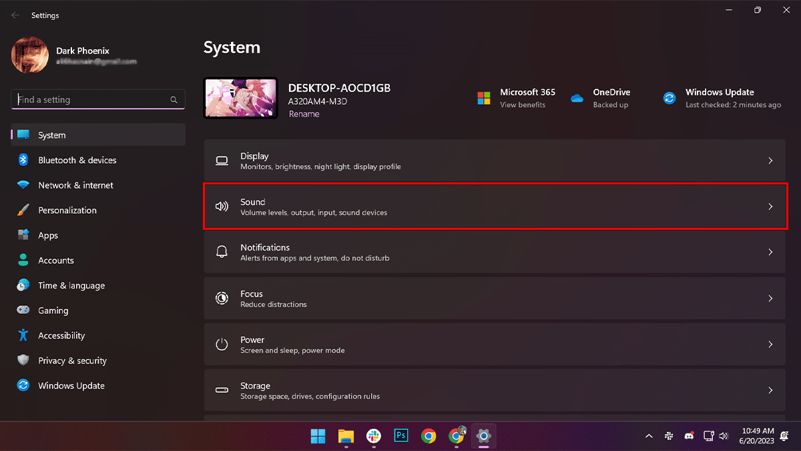This screenshot has width=801, height=451.
Task: Click the chevron on the Notifications row
Action: [x=770, y=252]
